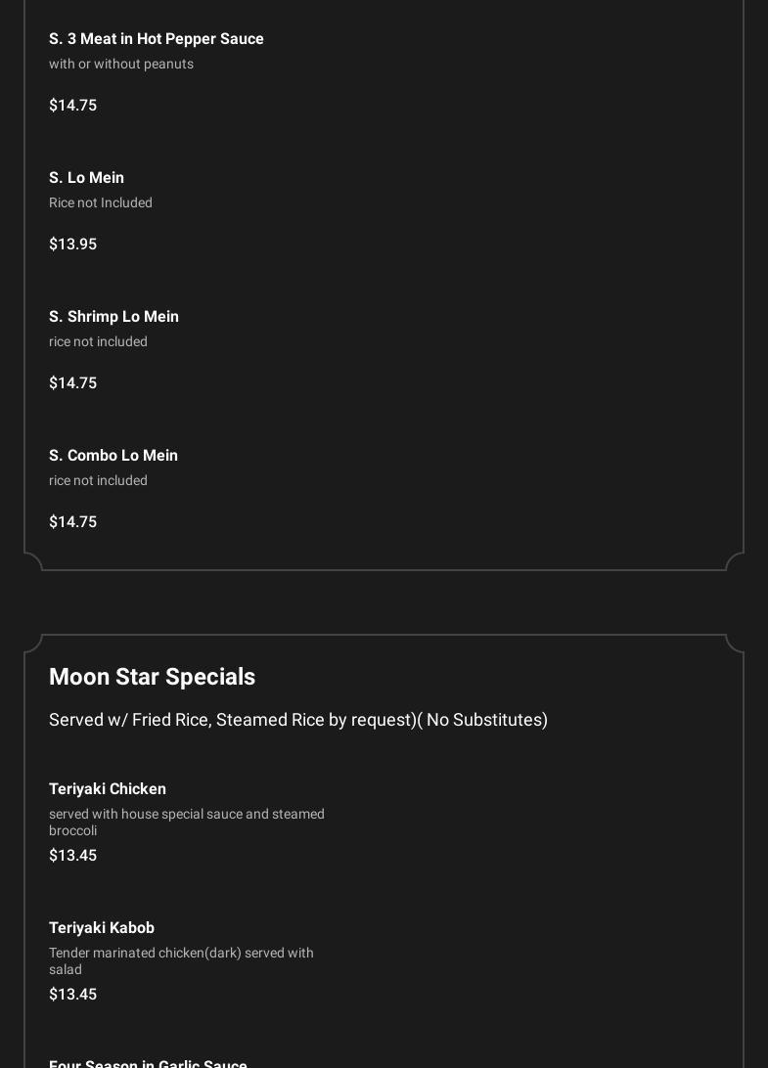Click the 'with or without peanuts' description
The height and width of the screenshot is (1068, 768).
click(121, 65)
